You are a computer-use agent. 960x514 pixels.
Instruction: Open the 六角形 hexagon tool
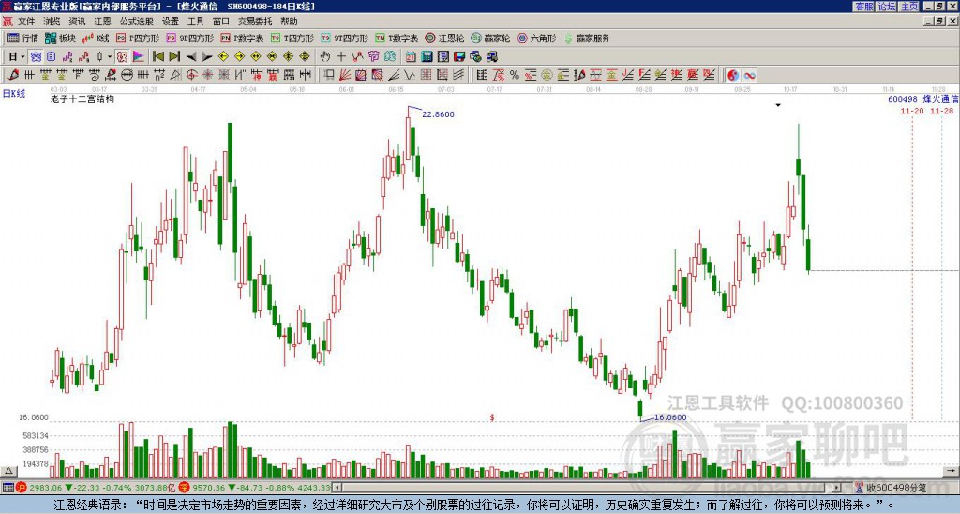point(536,38)
